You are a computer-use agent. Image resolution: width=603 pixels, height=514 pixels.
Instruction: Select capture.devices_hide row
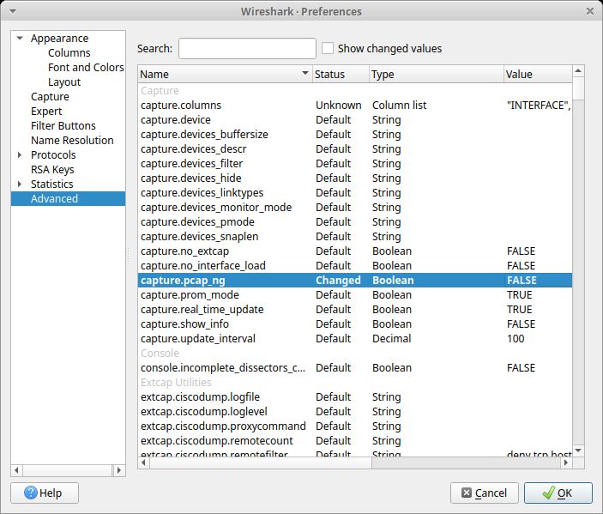[355, 178]
